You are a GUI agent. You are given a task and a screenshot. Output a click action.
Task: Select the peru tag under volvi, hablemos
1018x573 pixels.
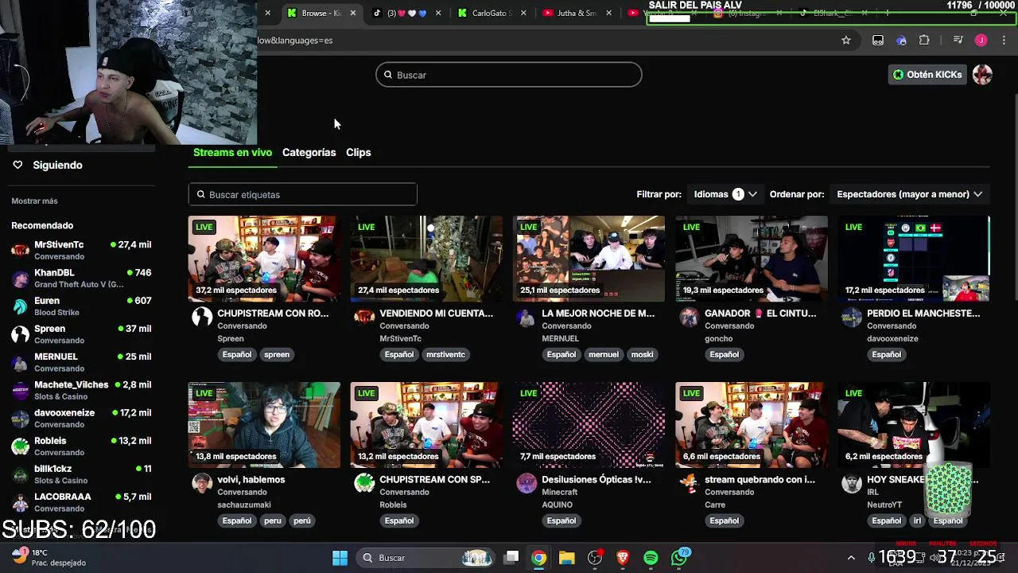[x=273, y=520]
